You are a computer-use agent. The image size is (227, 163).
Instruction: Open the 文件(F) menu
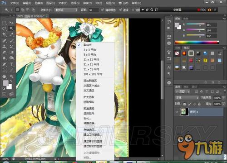point(15,3)
